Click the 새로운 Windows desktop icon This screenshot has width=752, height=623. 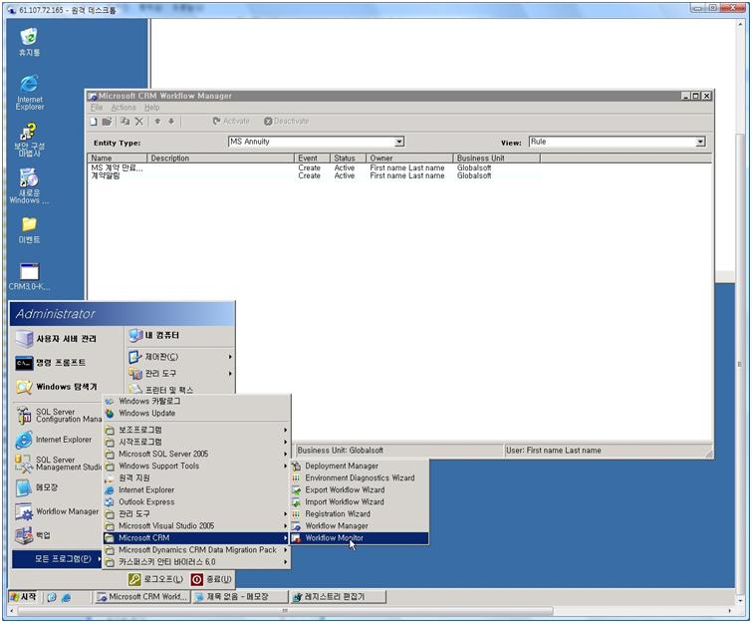[29, 186]
